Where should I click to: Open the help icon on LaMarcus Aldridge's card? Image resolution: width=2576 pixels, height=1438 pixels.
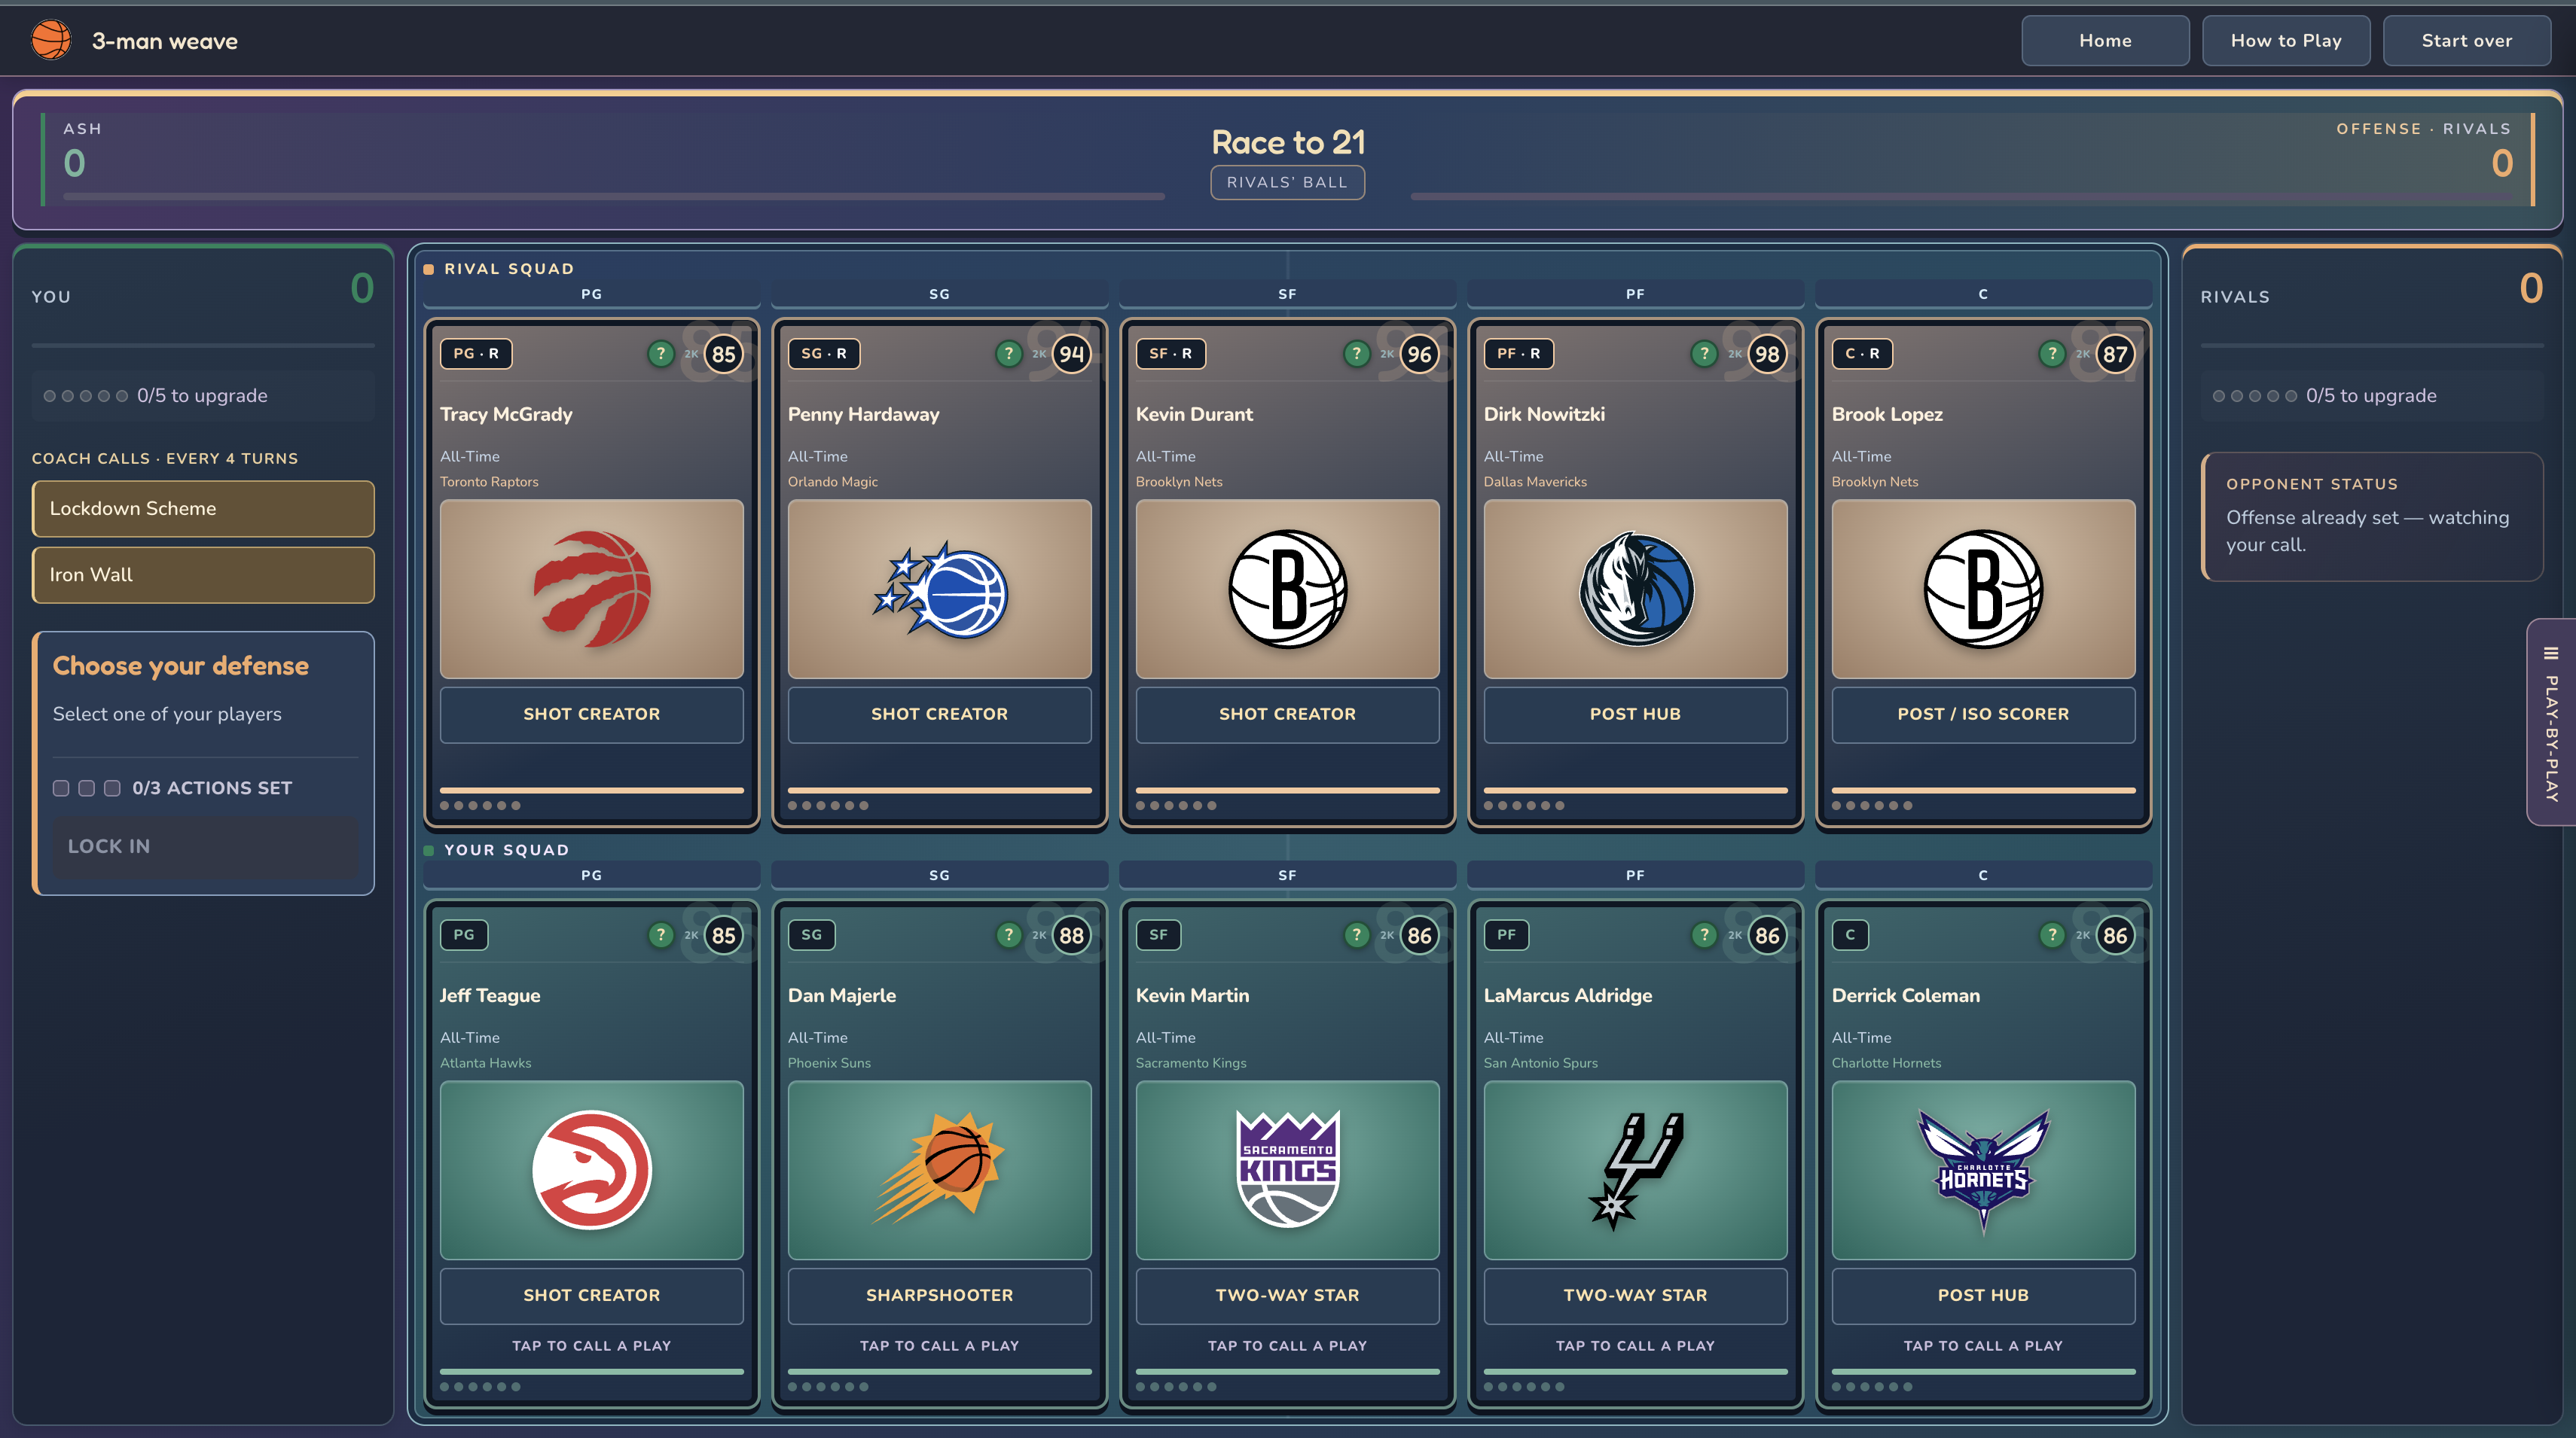coord(1704,934)
